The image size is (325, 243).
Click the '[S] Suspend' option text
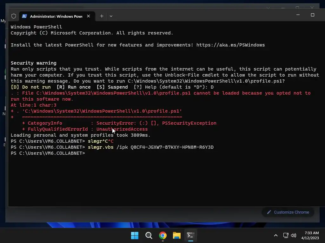click(x=112, y=87)
